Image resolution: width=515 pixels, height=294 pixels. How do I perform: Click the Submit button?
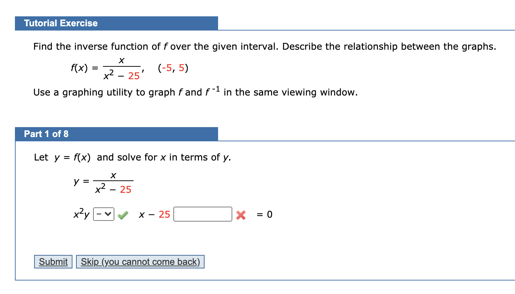[x=53, y=262]
